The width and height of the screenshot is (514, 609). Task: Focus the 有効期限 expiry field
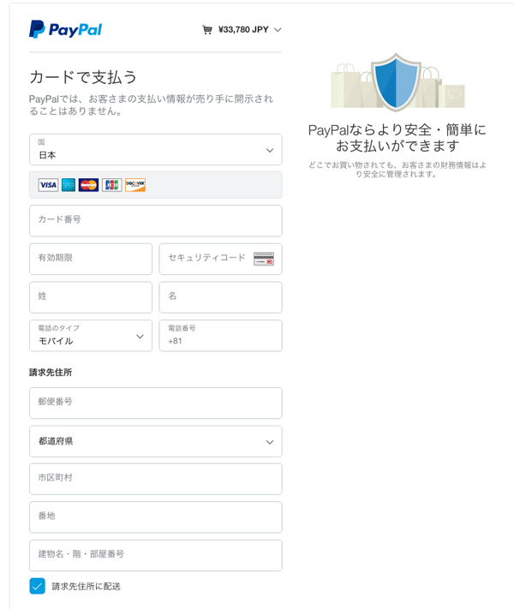[x=91, y=259]
